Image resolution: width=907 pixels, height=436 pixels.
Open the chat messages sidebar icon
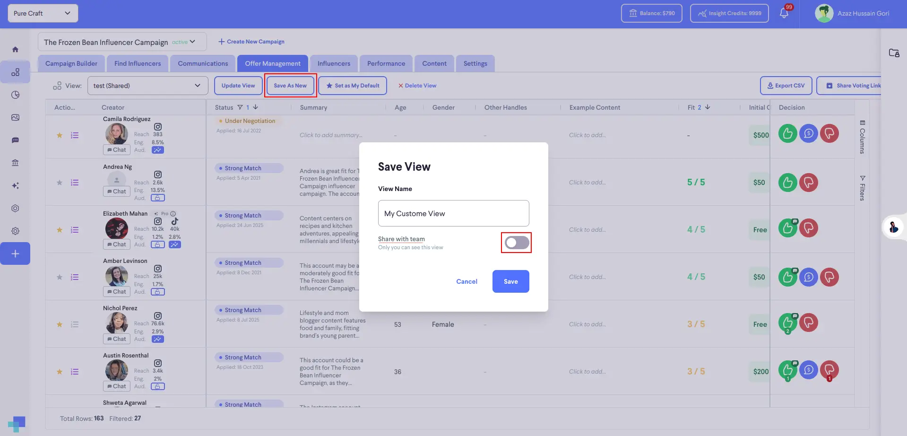tap(15, 140)
